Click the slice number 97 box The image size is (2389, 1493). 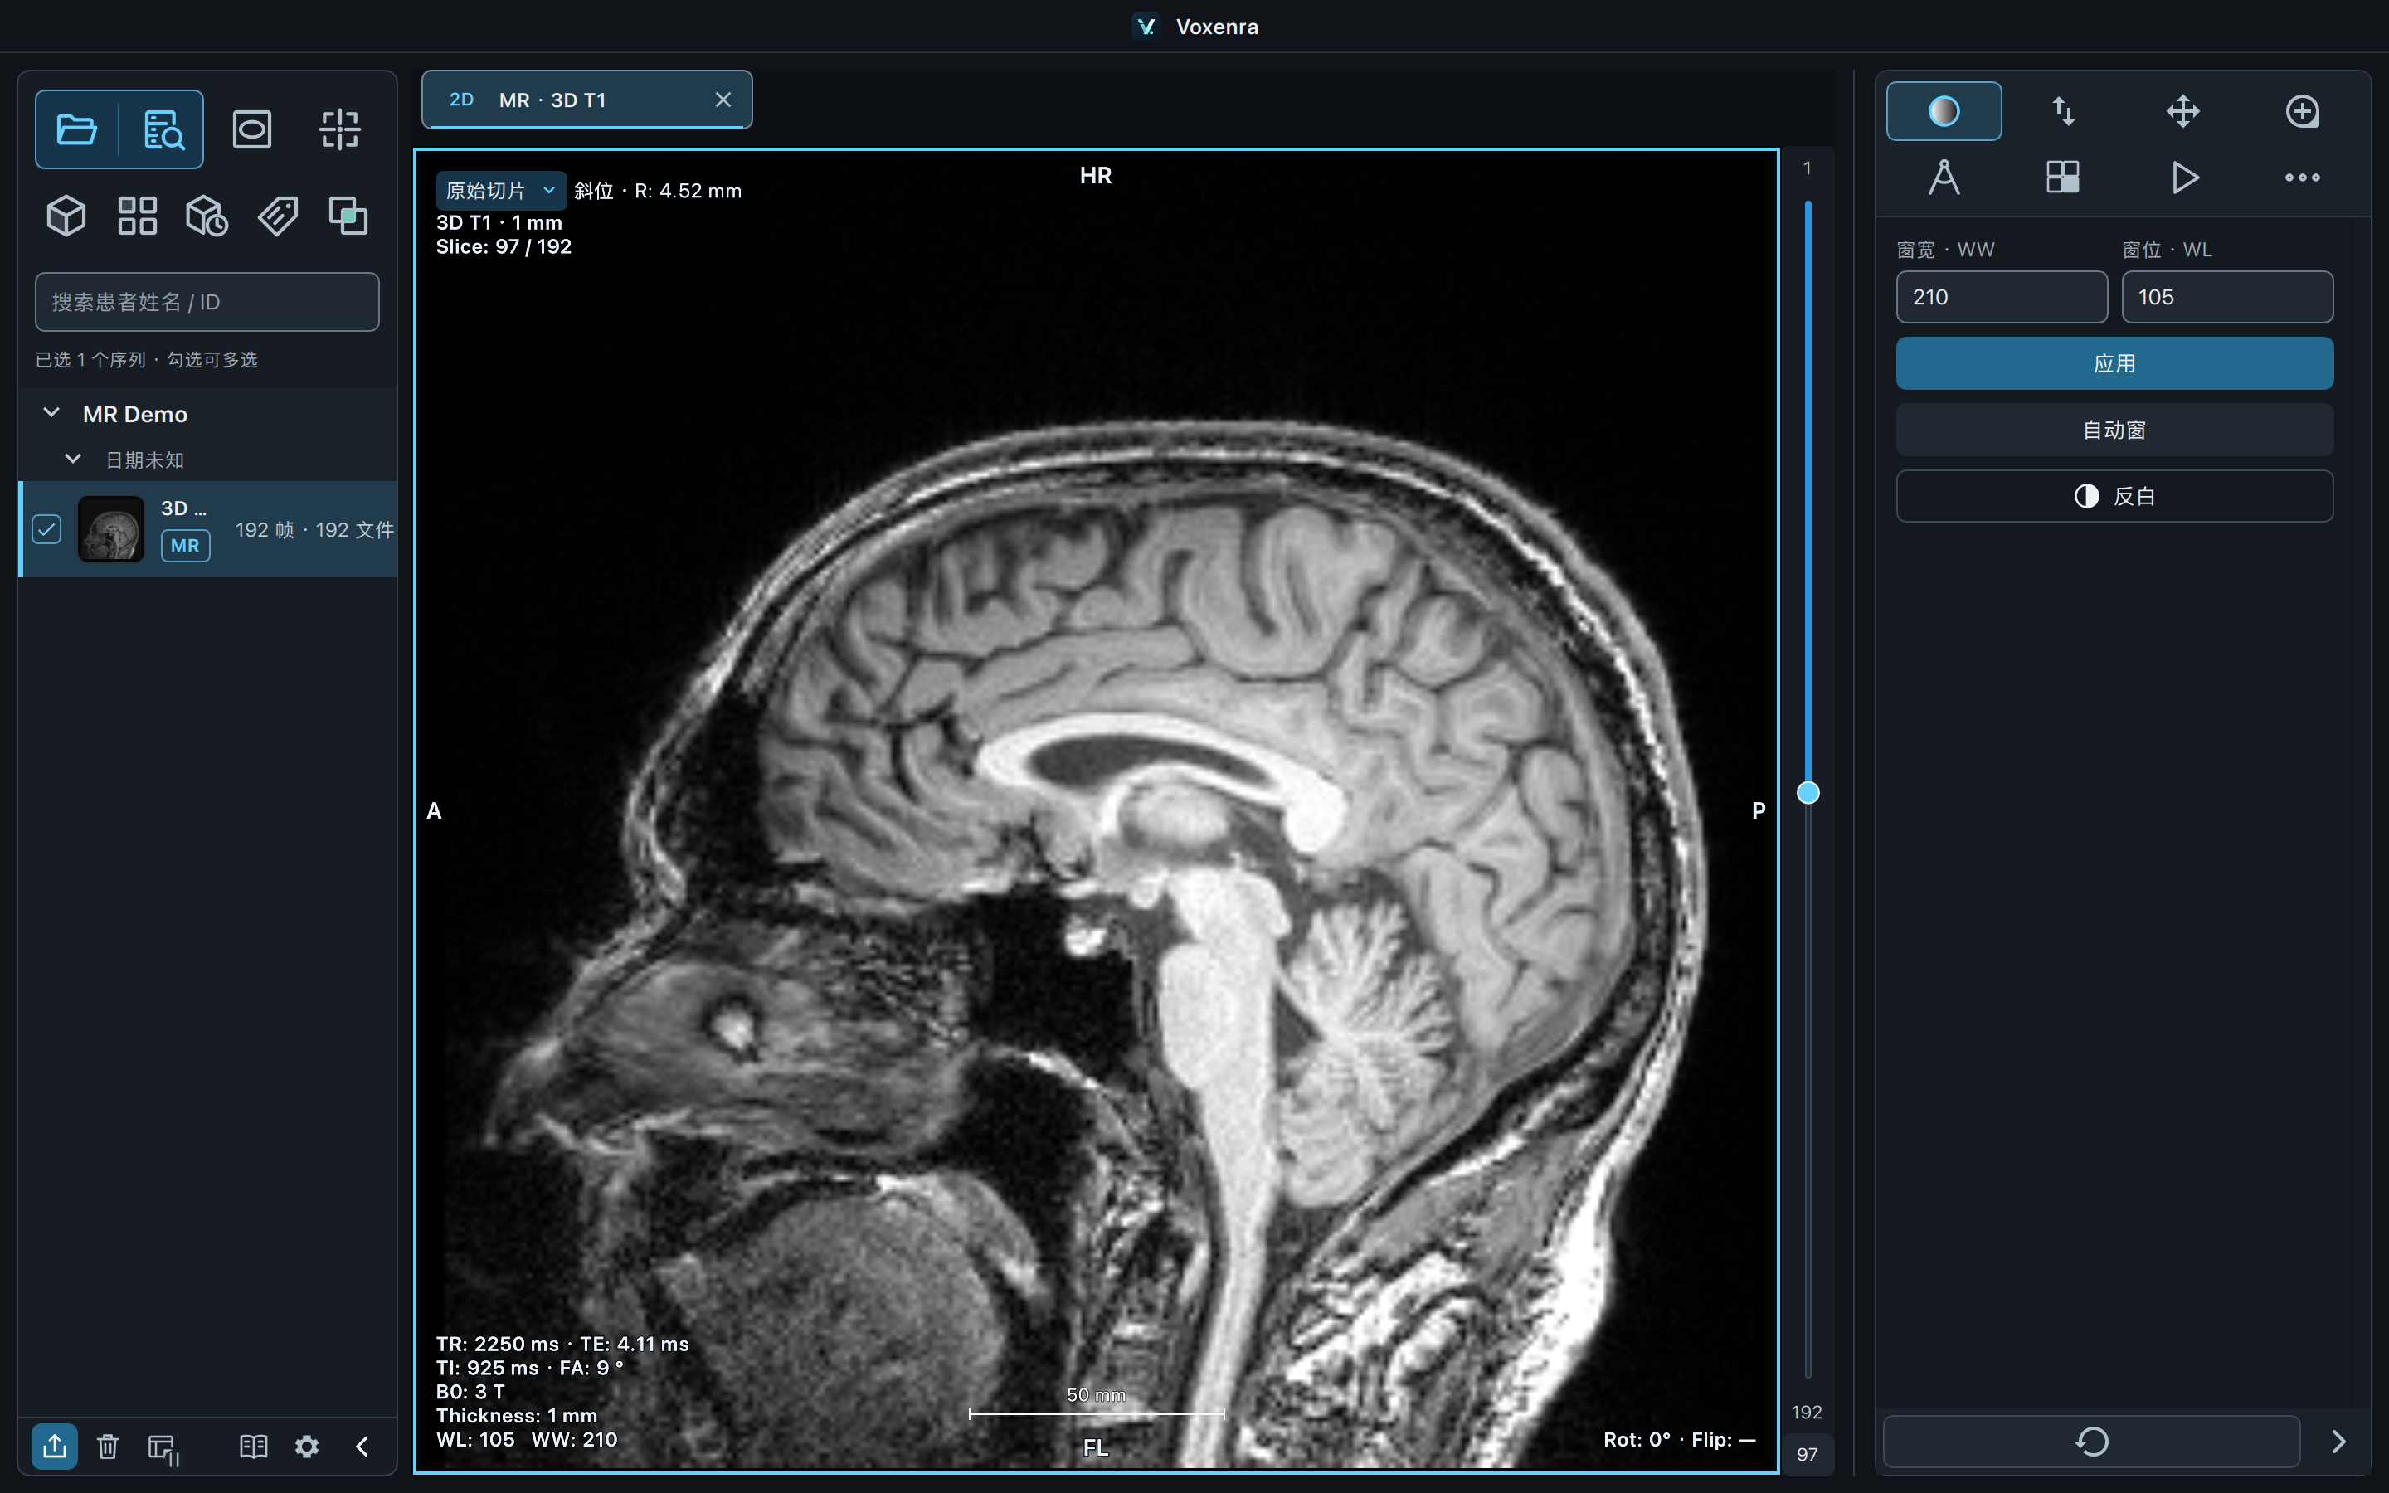[x=1807, y=1453]
